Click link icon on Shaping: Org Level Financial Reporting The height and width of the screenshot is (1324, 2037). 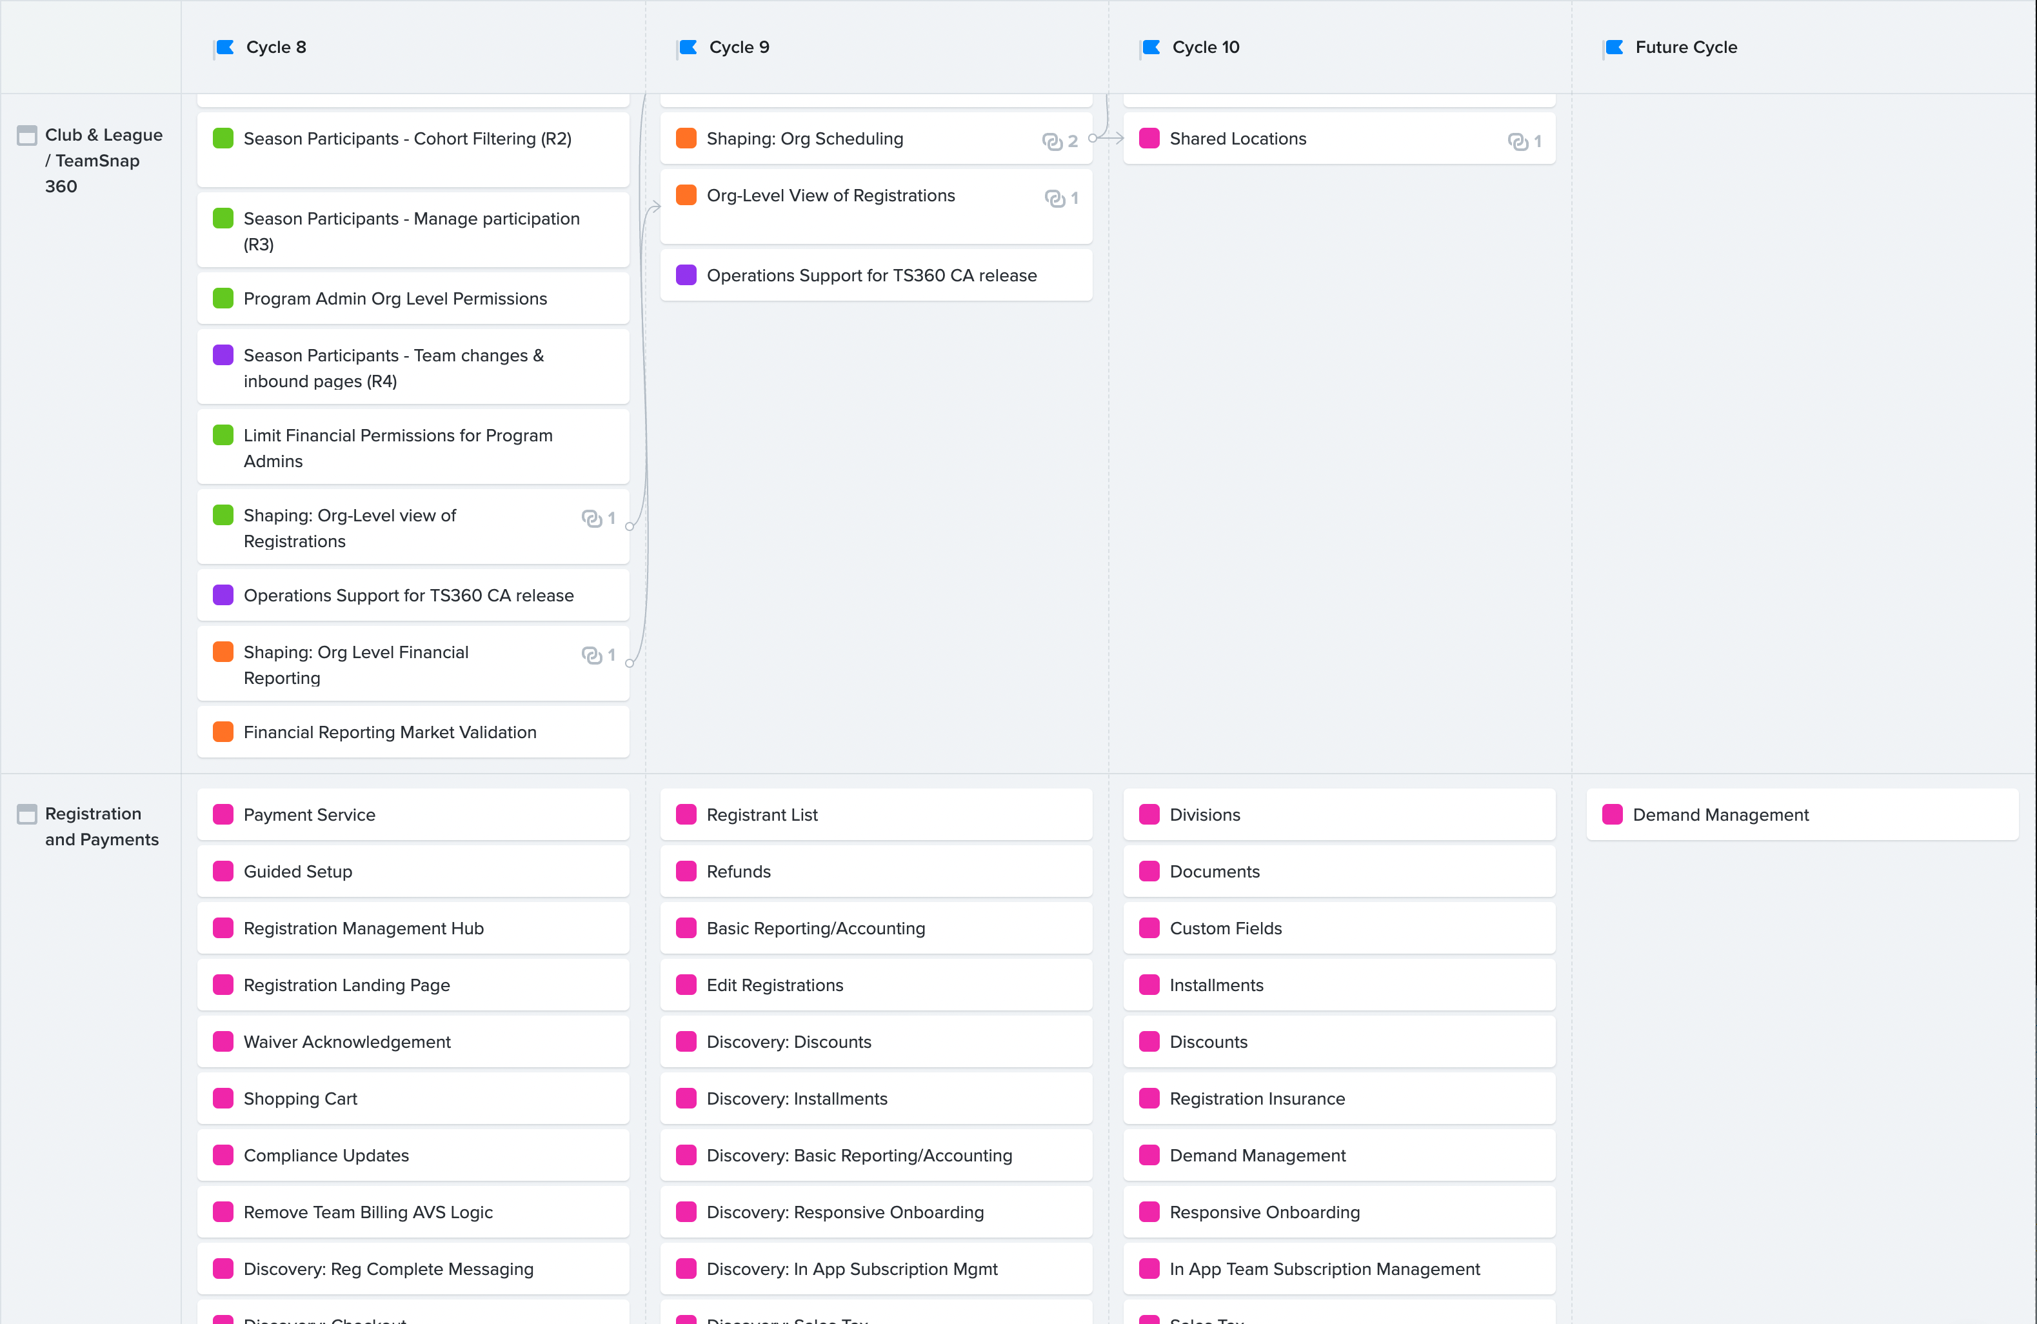pos(591,655)
